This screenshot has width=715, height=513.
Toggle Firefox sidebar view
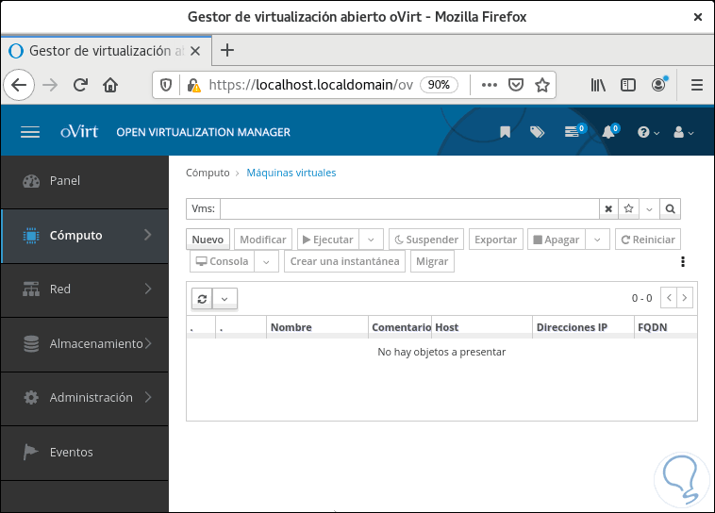pos(628,85)
